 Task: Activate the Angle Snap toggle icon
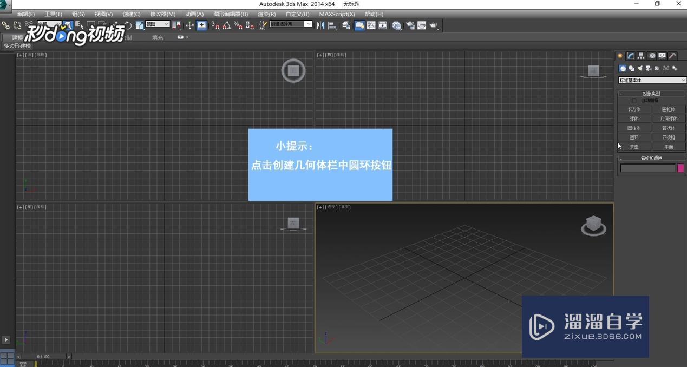225,25
